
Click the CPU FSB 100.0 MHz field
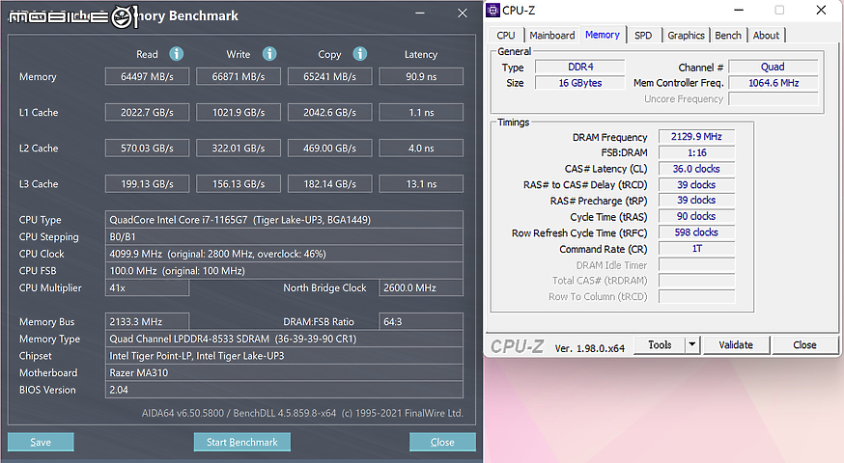pyautogui.click(x=284, y=270)
